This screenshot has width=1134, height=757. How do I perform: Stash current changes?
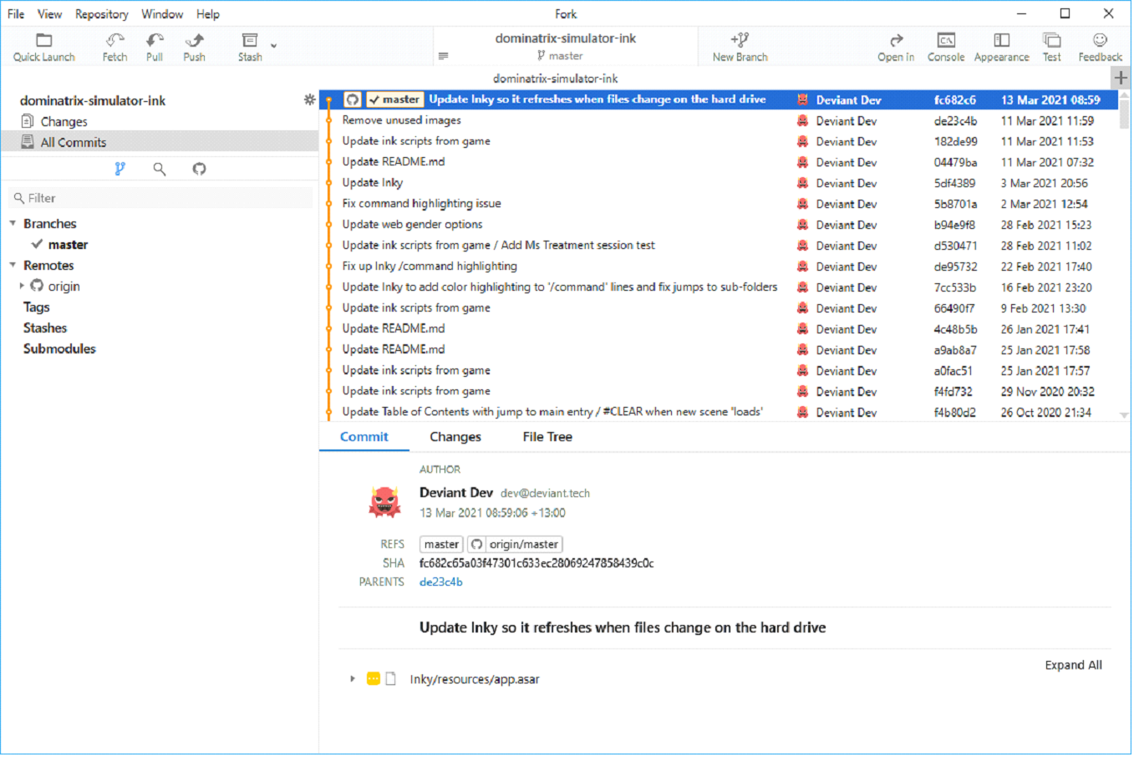pyautogui.click(x=250, y=48)
